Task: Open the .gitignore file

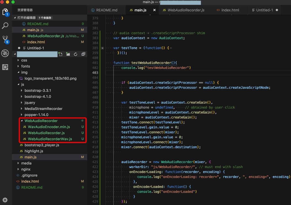Action: click(29, 175)
